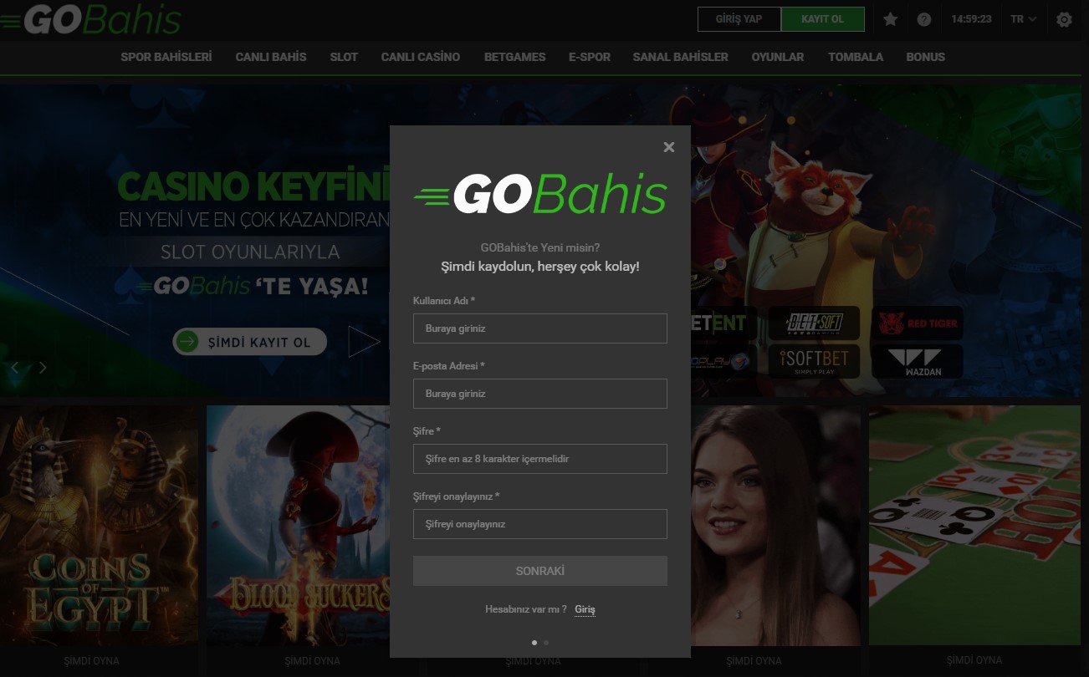Focus the E-posta Adresi input field

coord(540,394)
